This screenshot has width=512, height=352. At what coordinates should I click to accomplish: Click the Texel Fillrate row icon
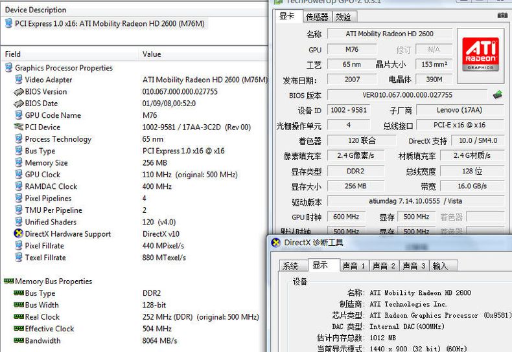coord(19,258)
